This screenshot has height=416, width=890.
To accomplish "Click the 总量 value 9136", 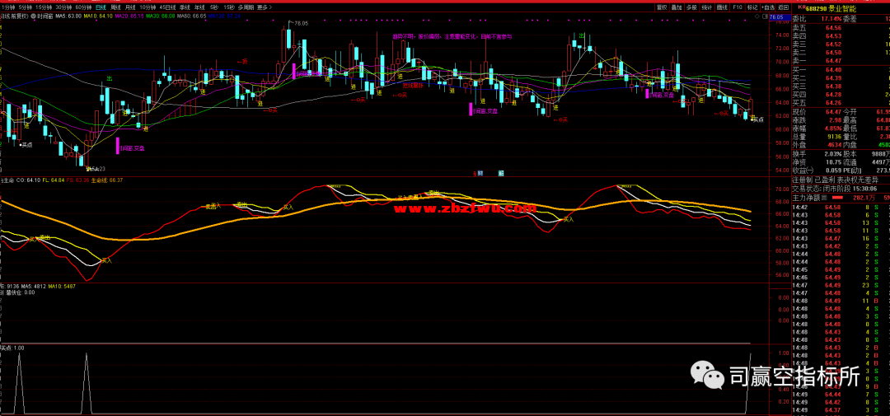I will point(833,137).
